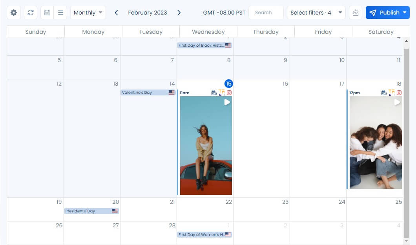
Task: Click the video camera icon on February 15 post
Action: (214, 93)
